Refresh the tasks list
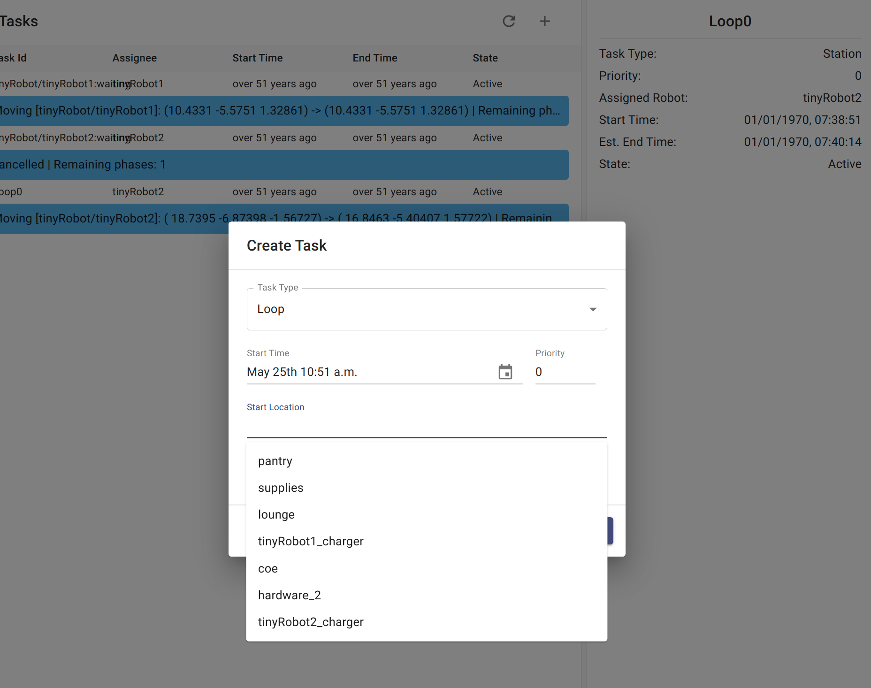This screenshot has width=871, height=688. point(510,21)
